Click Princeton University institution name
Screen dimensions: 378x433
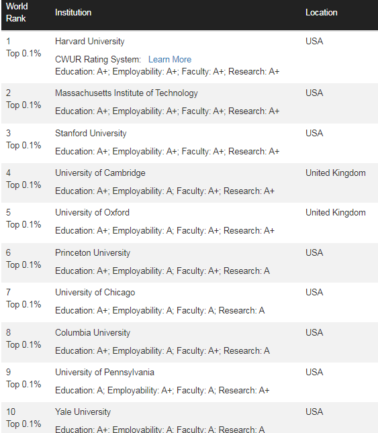point(93,253)
